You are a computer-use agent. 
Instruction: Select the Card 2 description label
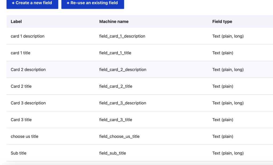tap(28, 70)
